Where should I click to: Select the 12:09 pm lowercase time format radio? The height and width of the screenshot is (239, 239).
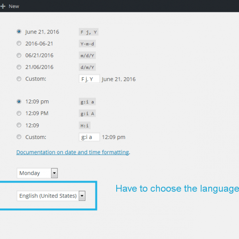(19, 102)
